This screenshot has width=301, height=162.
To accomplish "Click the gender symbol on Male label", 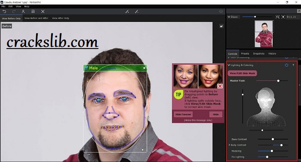I will (86, 68).
